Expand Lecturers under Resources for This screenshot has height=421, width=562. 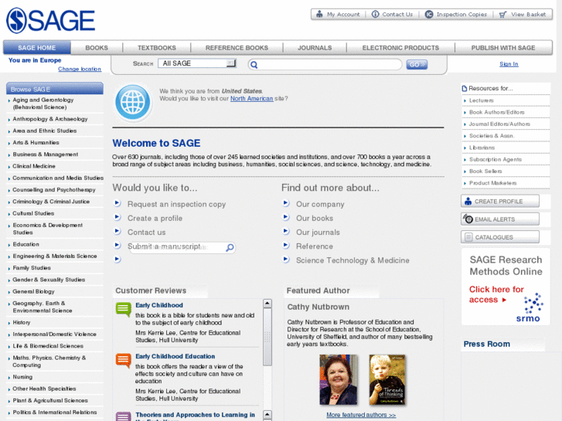point(481,100)
